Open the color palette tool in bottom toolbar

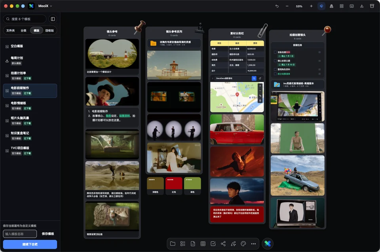pyautogui.click(x=243, y=244)
